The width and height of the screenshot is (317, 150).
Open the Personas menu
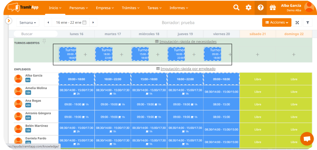[x=78, y=8]
